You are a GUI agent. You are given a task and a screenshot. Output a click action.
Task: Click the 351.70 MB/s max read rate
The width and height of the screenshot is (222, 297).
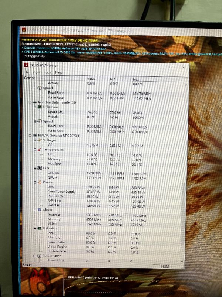(142, 94)
